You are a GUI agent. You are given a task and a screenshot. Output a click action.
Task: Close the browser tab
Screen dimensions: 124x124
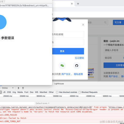click(72, 4)
